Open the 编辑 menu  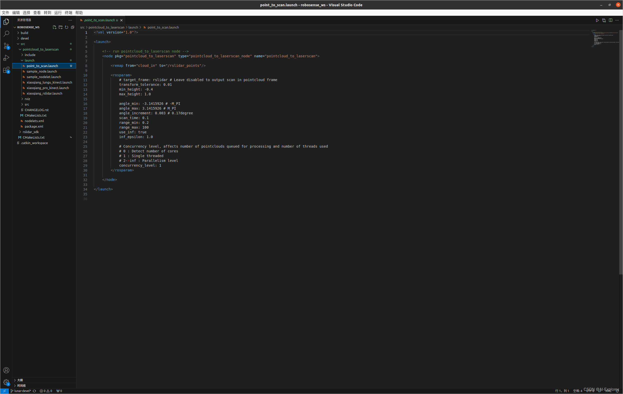click(x=16, y=13)
